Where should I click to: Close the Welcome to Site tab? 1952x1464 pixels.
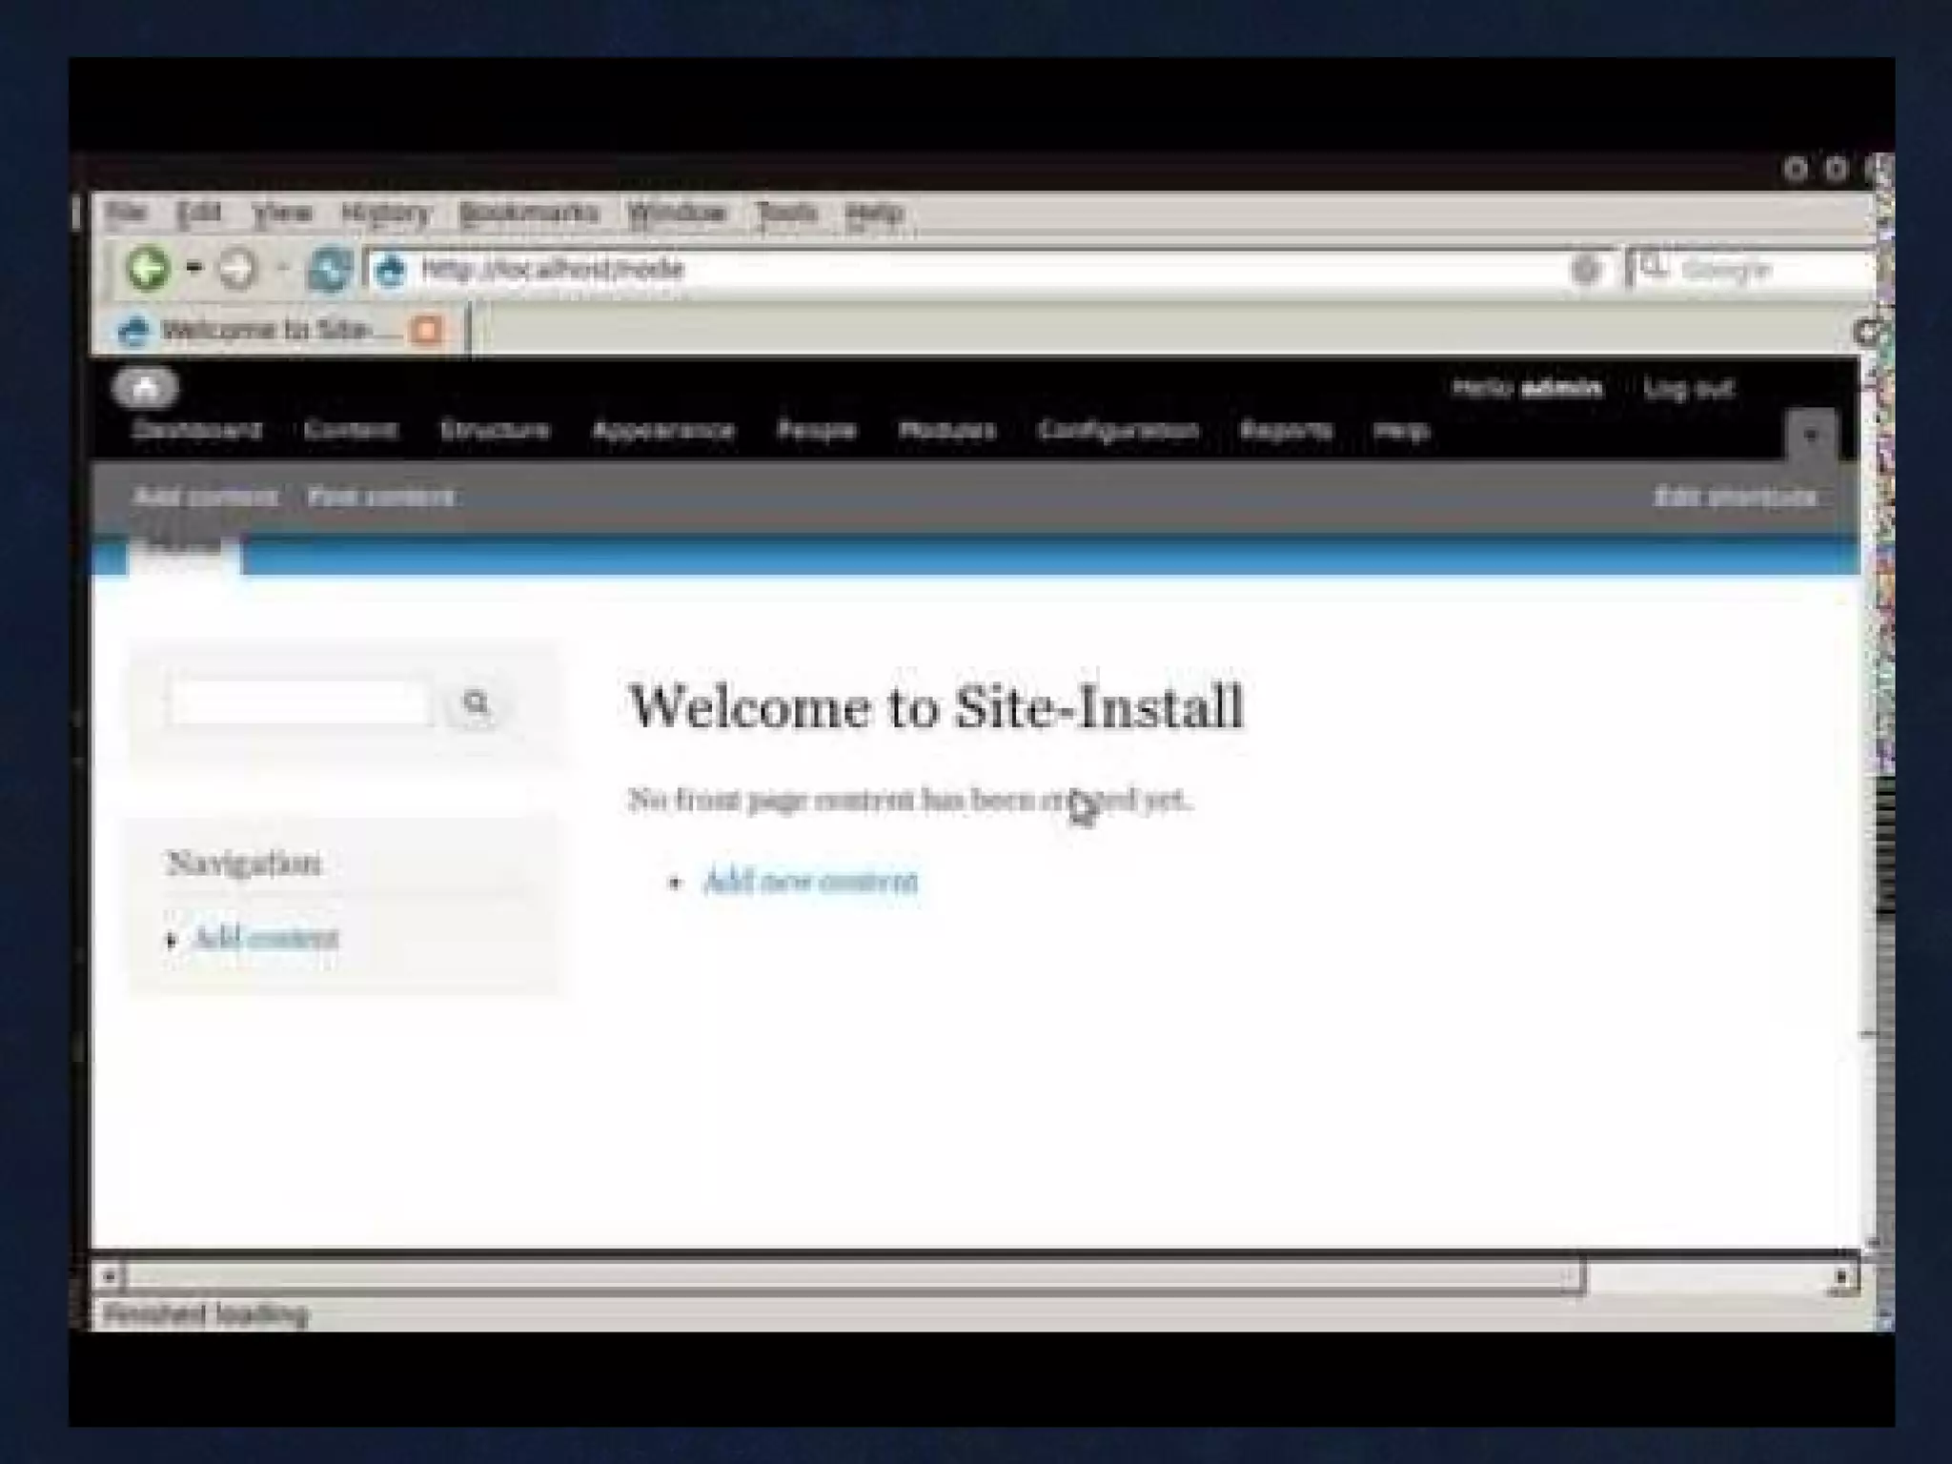point(426,331)
